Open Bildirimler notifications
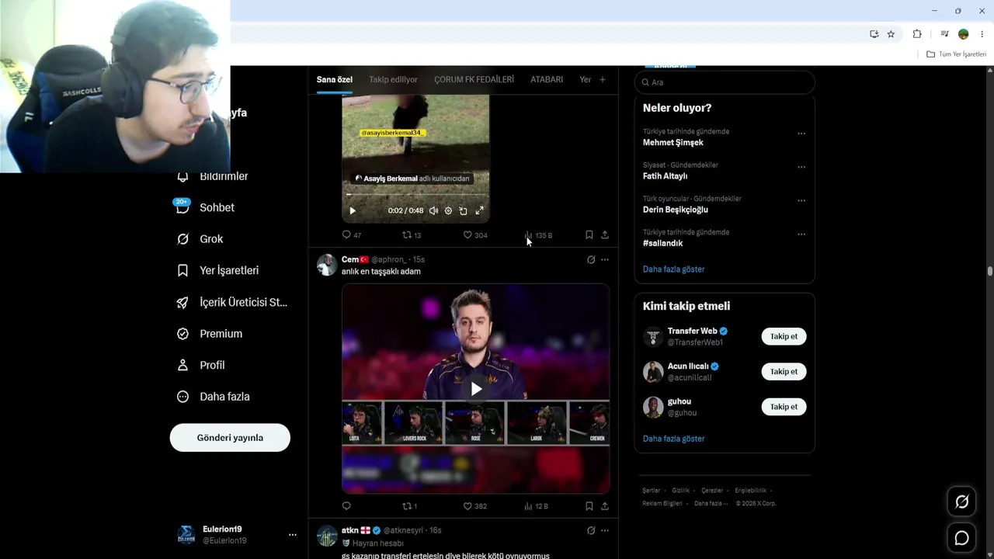The width and height of the screenshot is (994, 559). pos(213,176)
